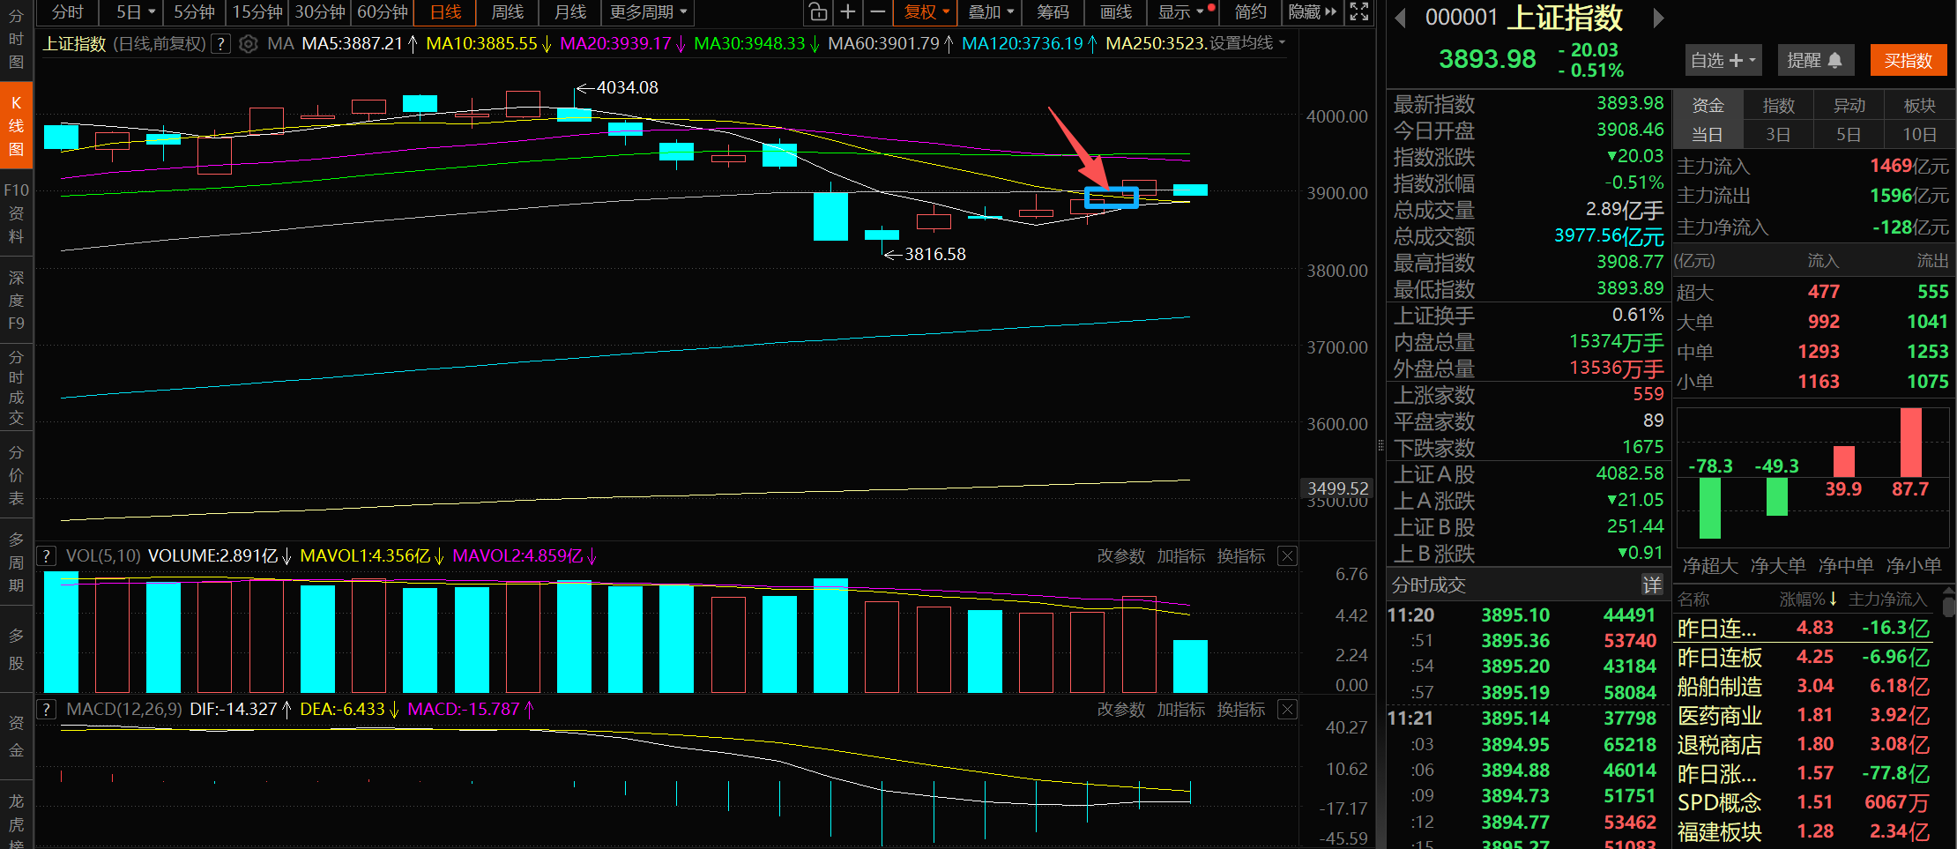Click the lock icon in the chart toolbar
The width and height of the screenshot is (1957, 849).
pyautogui.click(x=818, y=12)
